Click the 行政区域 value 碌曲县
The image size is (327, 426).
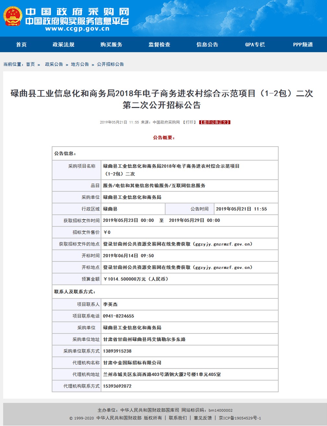coord(110,209)
